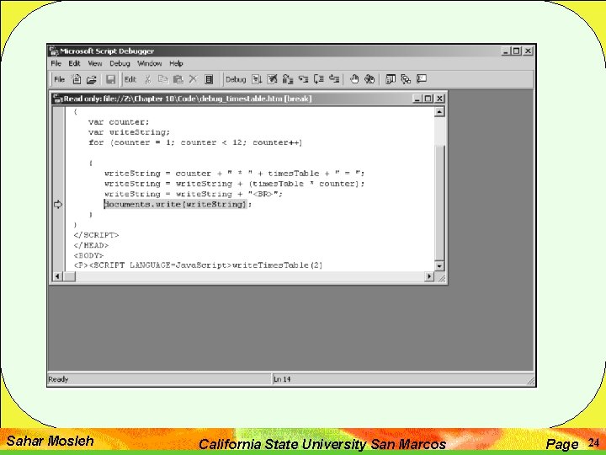The image size is (606, 455).
Task: Click the writeTimesTable(2) script line
Action: coord(198,265)
